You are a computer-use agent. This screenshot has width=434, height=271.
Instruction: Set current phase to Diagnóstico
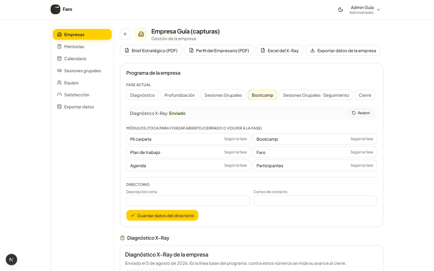coord(143,95)
